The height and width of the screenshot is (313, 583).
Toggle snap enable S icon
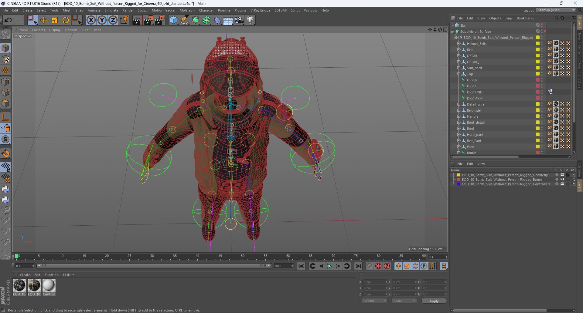pos(5,140)
